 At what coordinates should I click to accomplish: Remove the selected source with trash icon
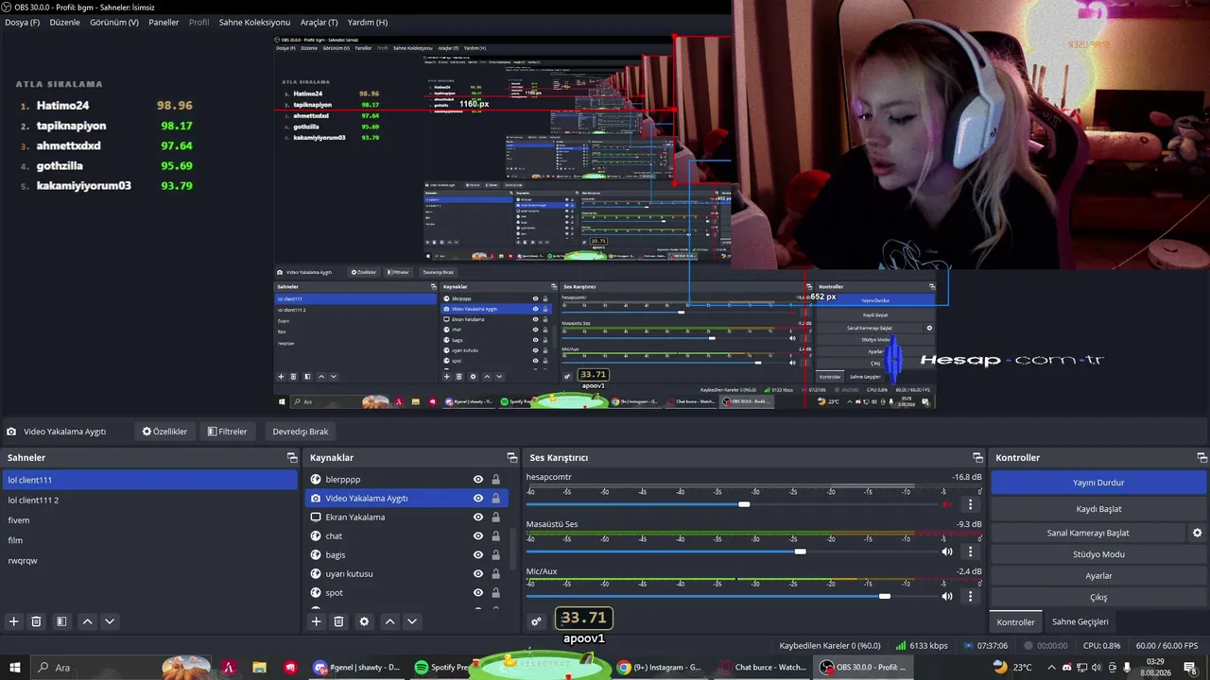click(338, 621)
